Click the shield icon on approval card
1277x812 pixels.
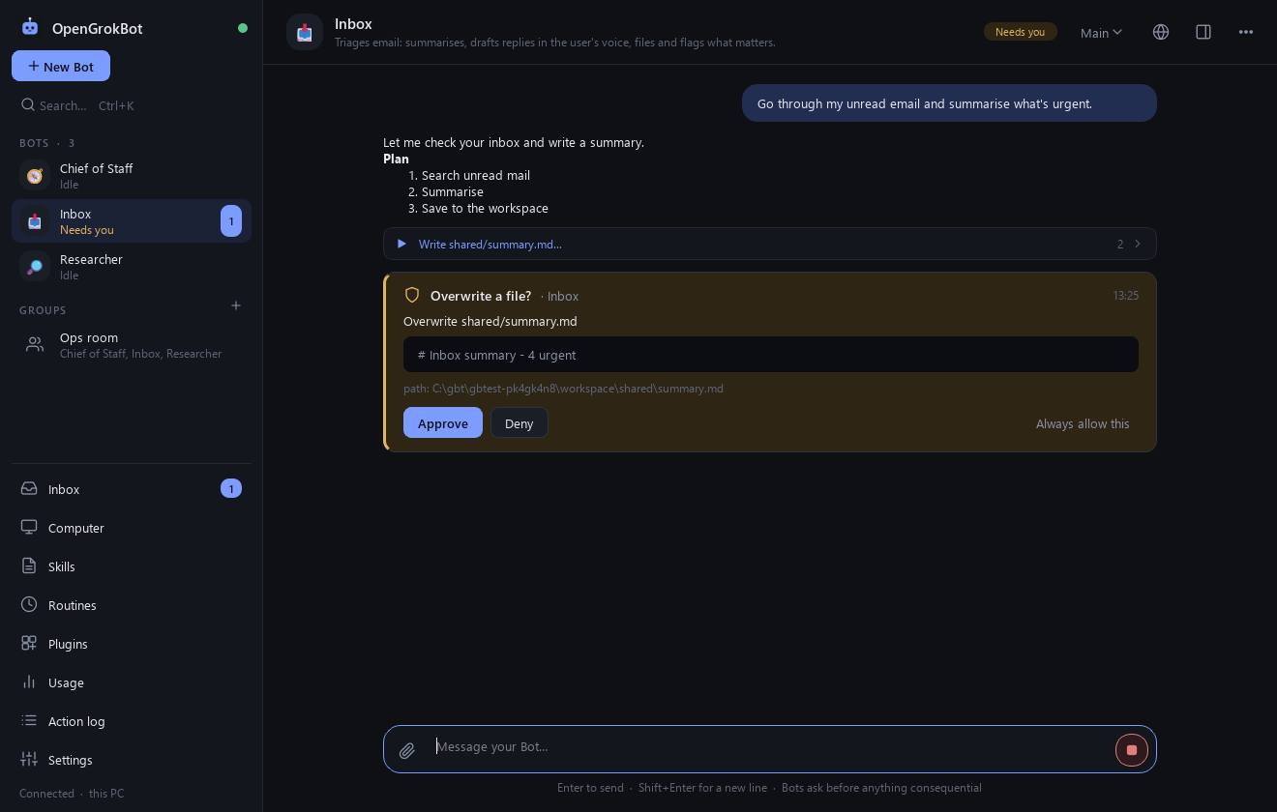point(412,295)
